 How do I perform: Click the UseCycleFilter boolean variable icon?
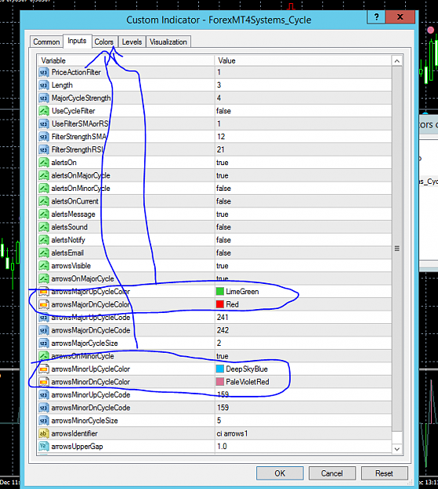(44, 111)
